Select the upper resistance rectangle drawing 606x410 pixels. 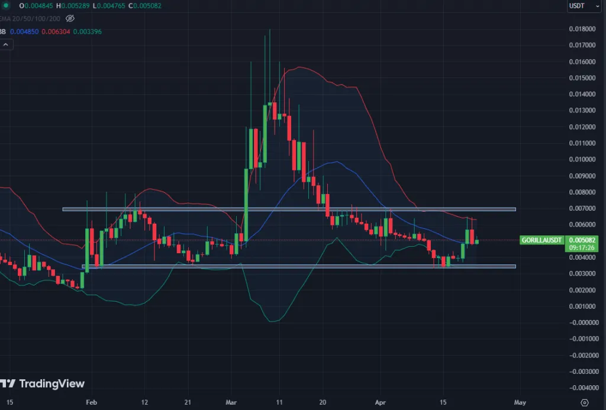[289, 209]
